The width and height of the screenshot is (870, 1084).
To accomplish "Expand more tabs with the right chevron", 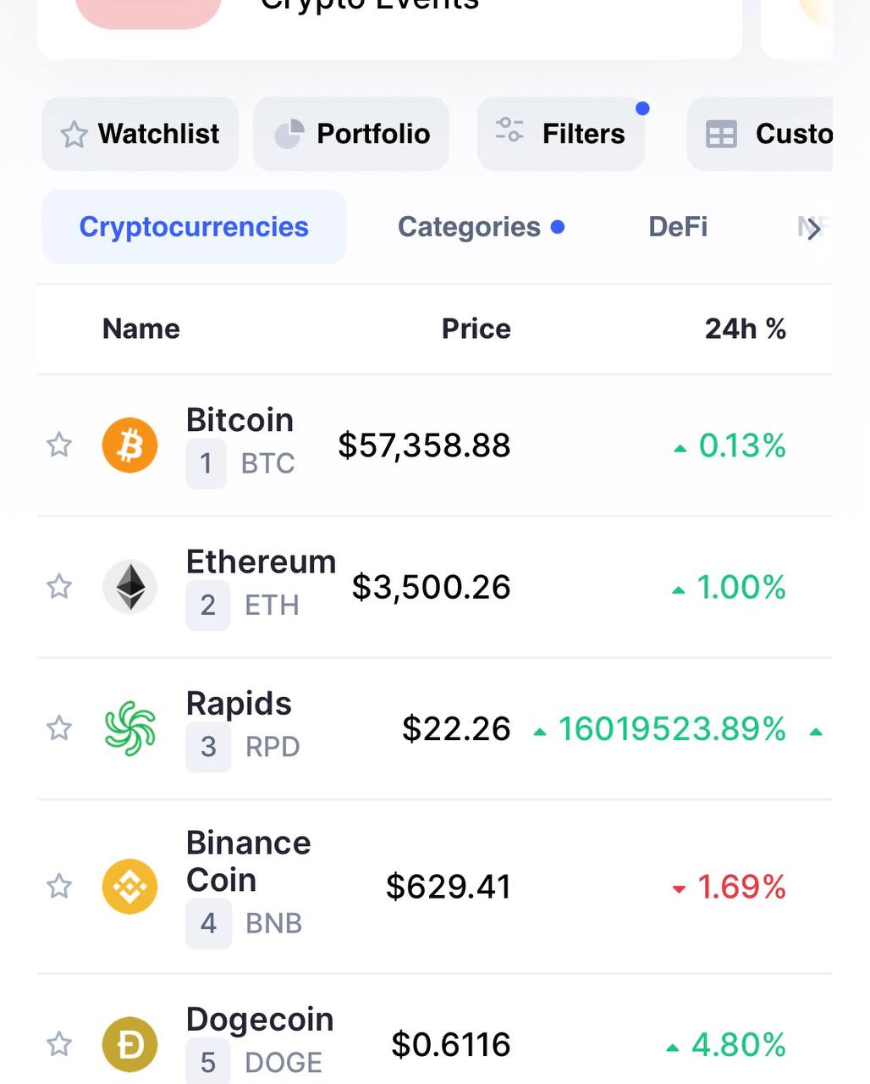I will (813, 229).
